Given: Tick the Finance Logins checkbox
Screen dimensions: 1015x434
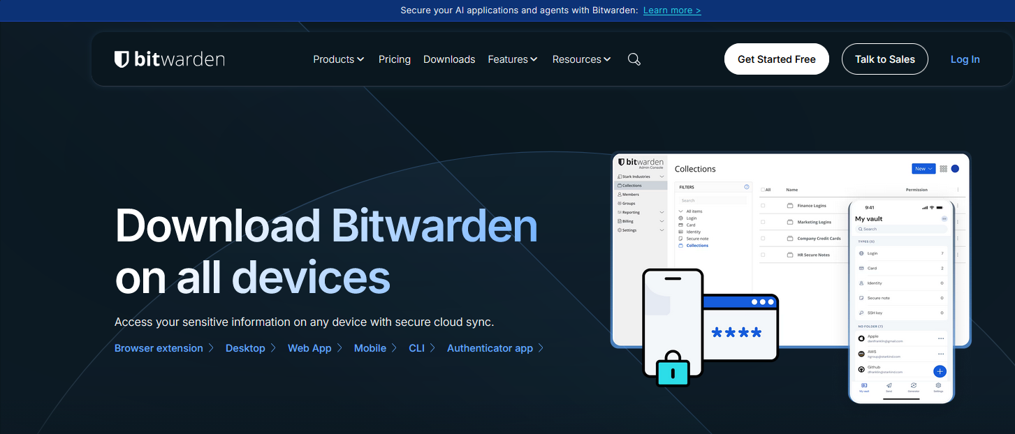Looking at the screenshot, I should coord(763,206).
